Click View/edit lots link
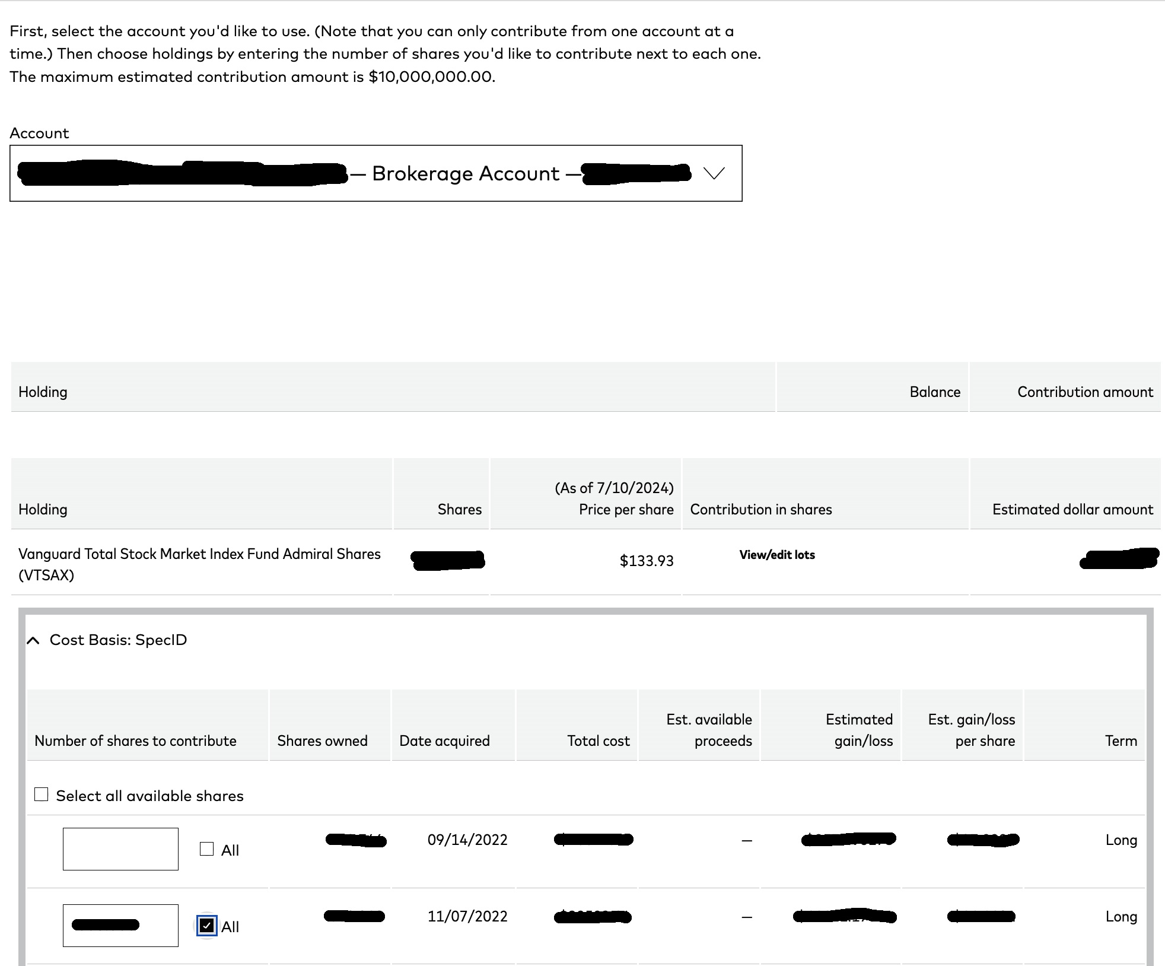1165x966 pixels. point(776,555)
